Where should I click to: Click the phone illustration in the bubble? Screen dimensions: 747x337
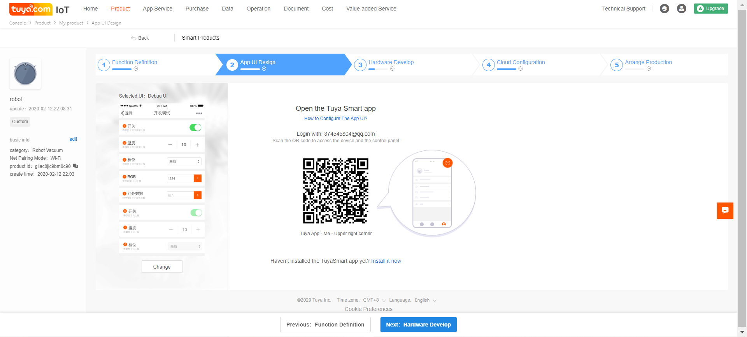pyautogui.click(x=432, y=193)
